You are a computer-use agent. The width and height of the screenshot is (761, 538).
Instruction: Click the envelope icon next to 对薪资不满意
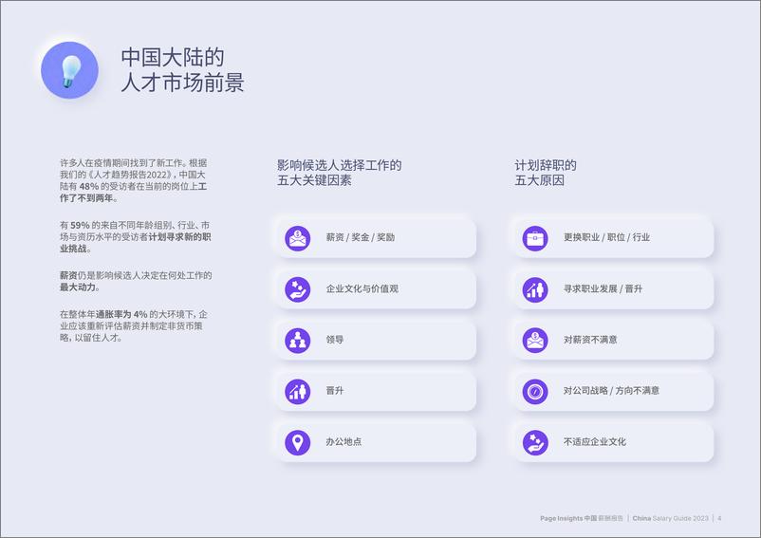[535, 341]
